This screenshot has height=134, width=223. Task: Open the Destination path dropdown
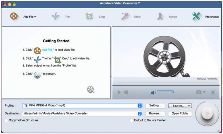tap(140, 113)
